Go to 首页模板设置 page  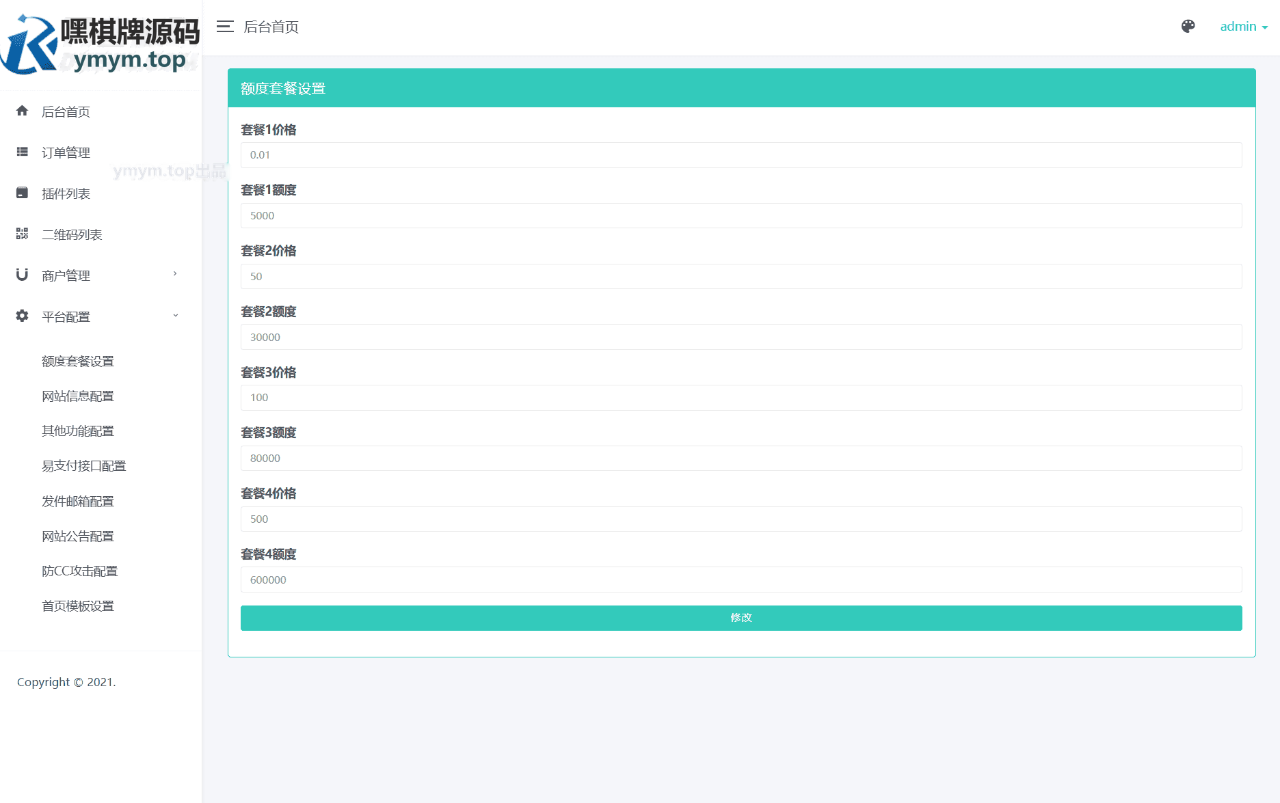[78, 606]
